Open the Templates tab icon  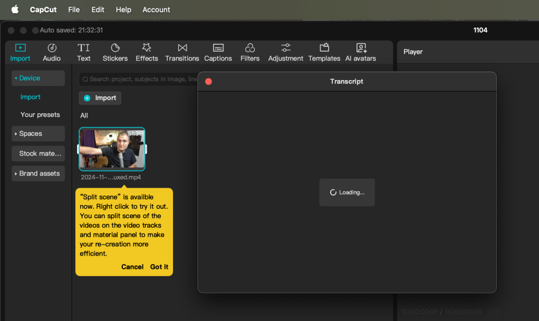(324, 47)
